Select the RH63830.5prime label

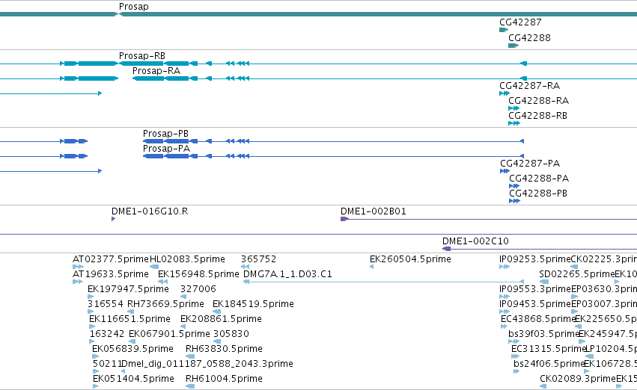tap(224, 349)
